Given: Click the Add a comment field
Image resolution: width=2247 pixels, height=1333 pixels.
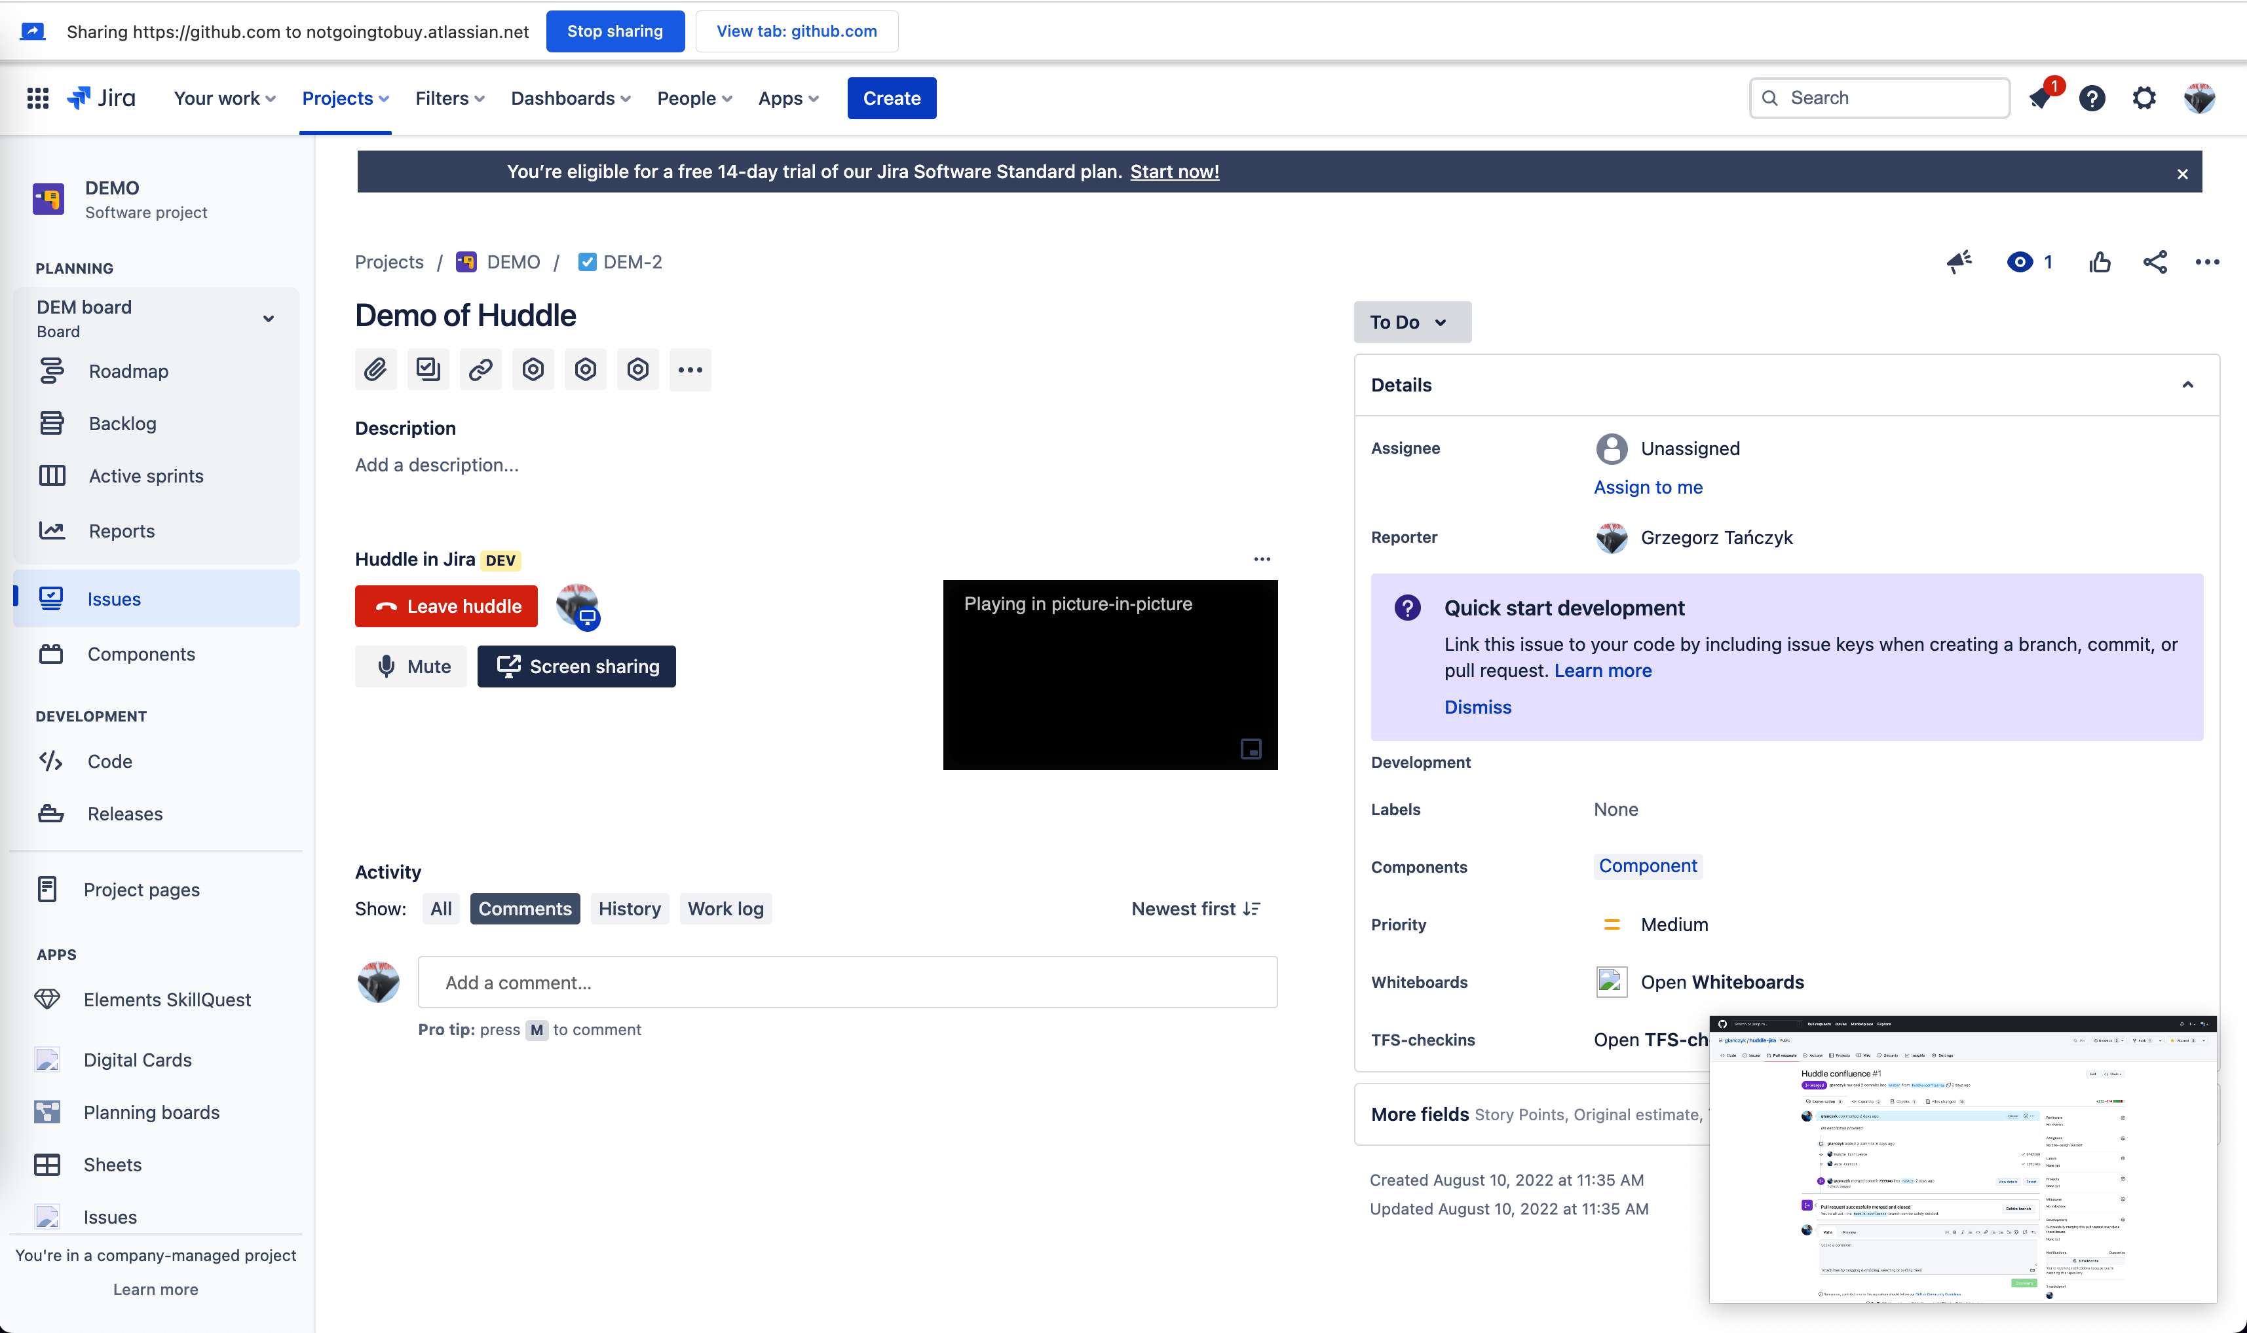Looking at the screenshot, I should [846, 983].
